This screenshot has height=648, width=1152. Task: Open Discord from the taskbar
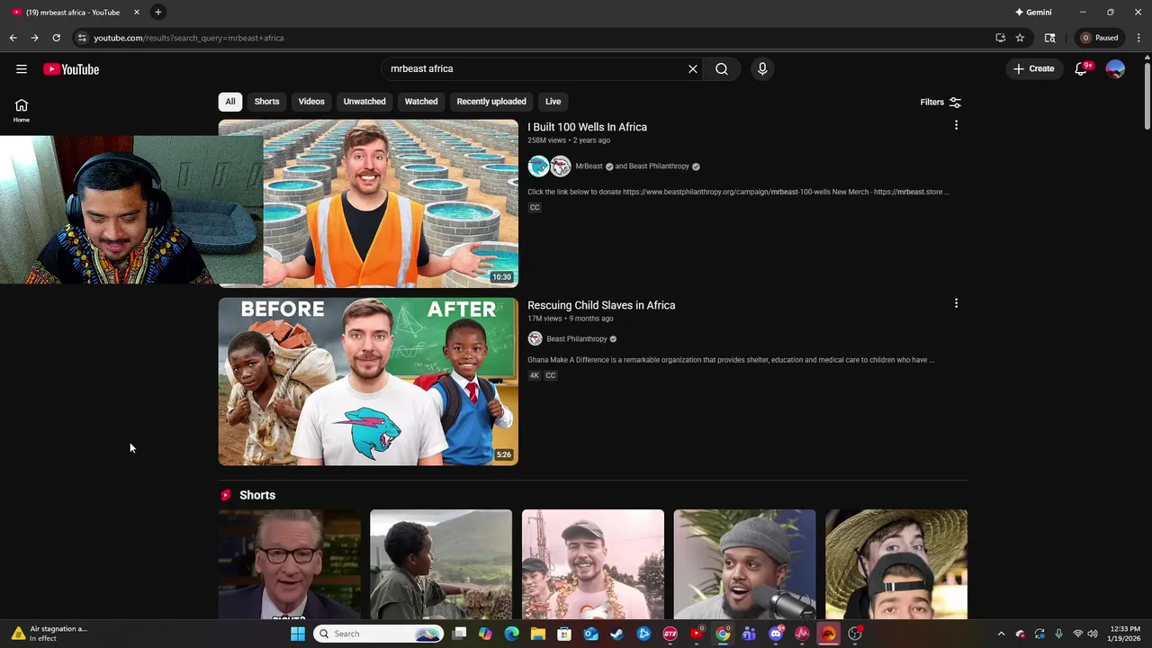pyautogui.click(x=776, y=634)
